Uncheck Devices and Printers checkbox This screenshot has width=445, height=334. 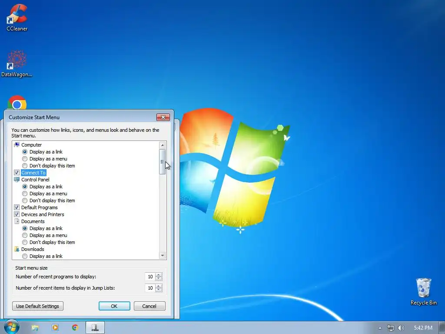17,214
